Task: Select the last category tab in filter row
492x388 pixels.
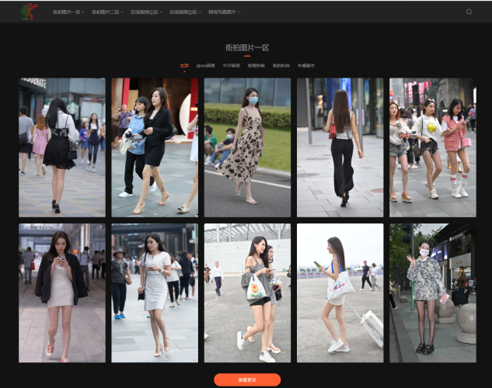Action: pos(305,66)
